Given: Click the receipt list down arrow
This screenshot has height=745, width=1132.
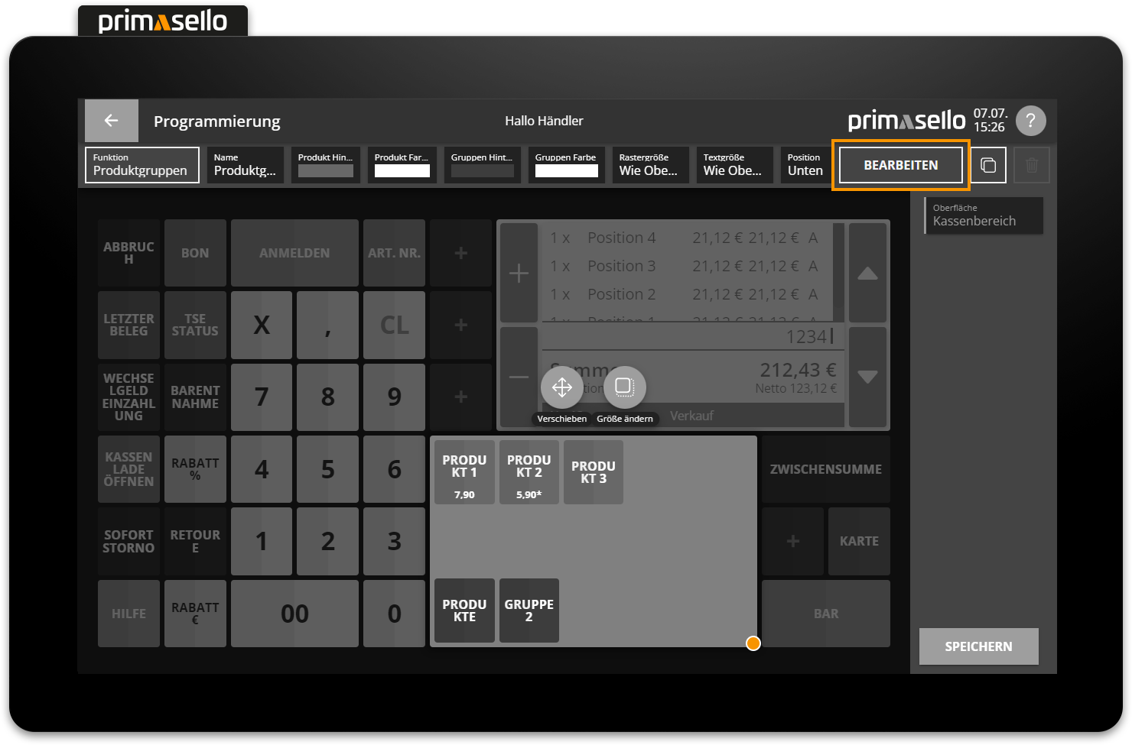Looking at the screenshot, I should coord(867,377).
